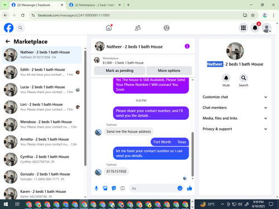Open Mendoza conversation in the list
Screen dimensions: 279x209
tap(42, 124)
